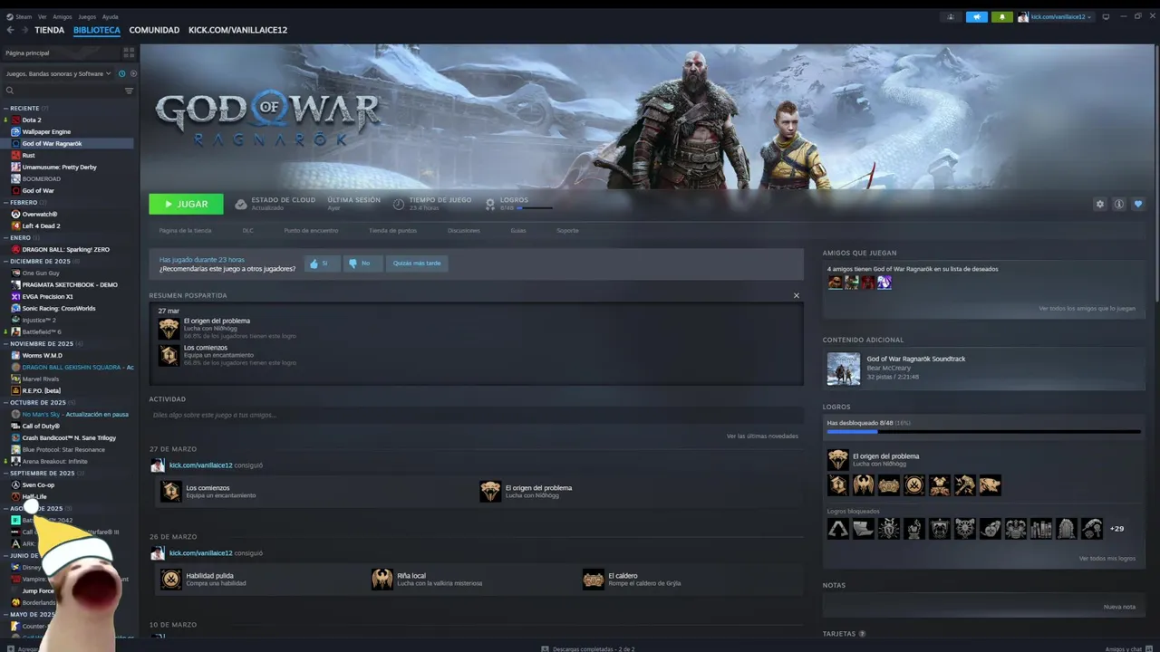Open Ver todos mis logros link

point(1107,558)
